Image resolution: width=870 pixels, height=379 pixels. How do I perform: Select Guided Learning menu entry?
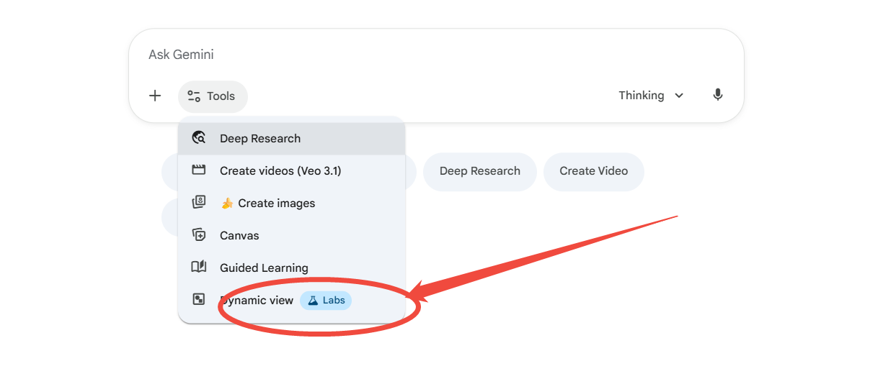tap(292, 268)
